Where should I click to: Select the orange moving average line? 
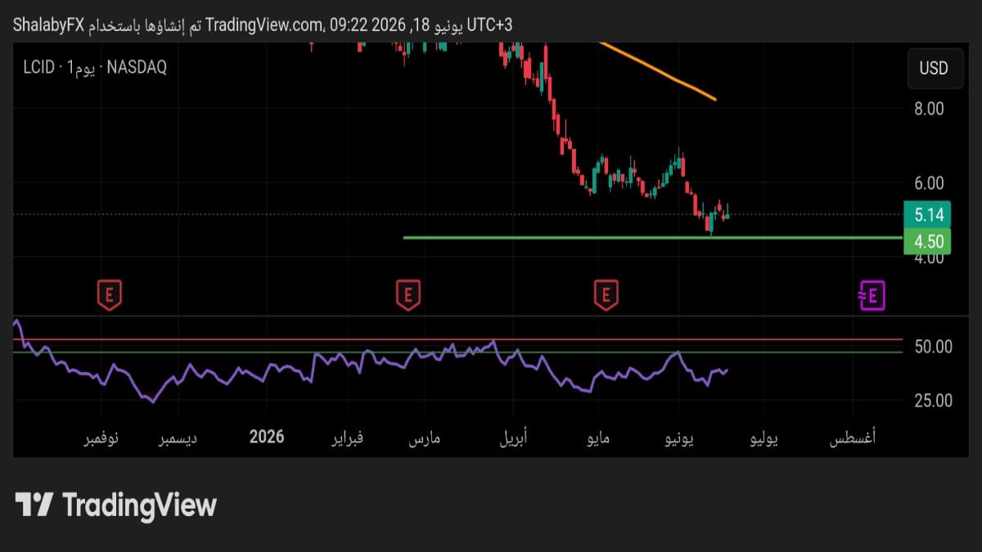coord(659,71)
